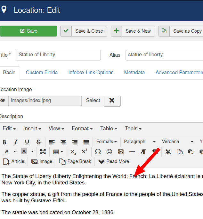The width and height of the screenshot is (203, 219).
Task: Toggle fullscreen editor mode
Action: point(43,152)
